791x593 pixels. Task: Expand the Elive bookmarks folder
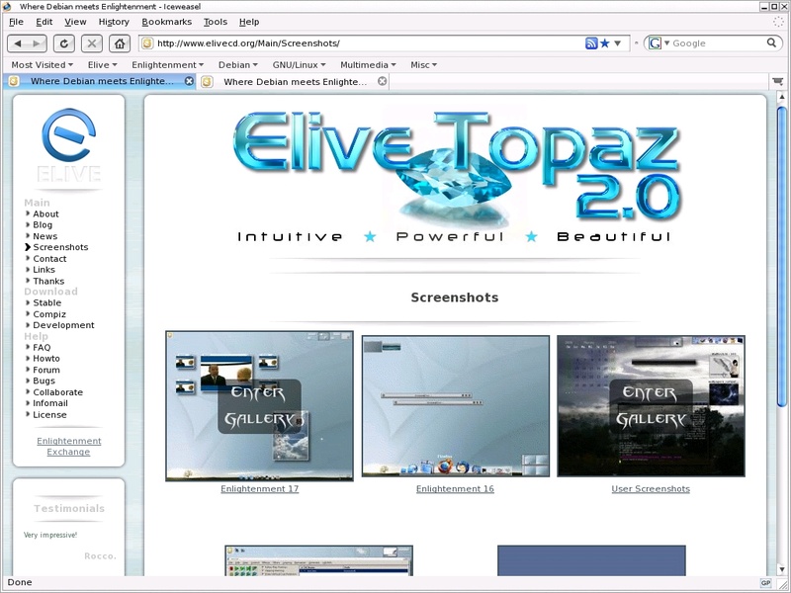103,65
